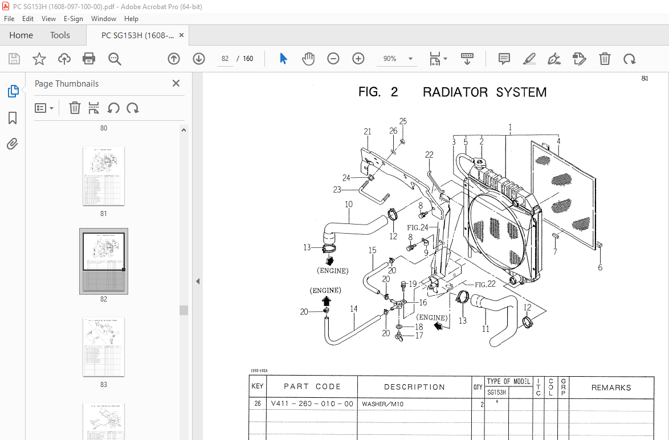Open the zoom level dropdown
Image resolution: width=669 pixels, height=440 pixels.
tap(410, 59)
